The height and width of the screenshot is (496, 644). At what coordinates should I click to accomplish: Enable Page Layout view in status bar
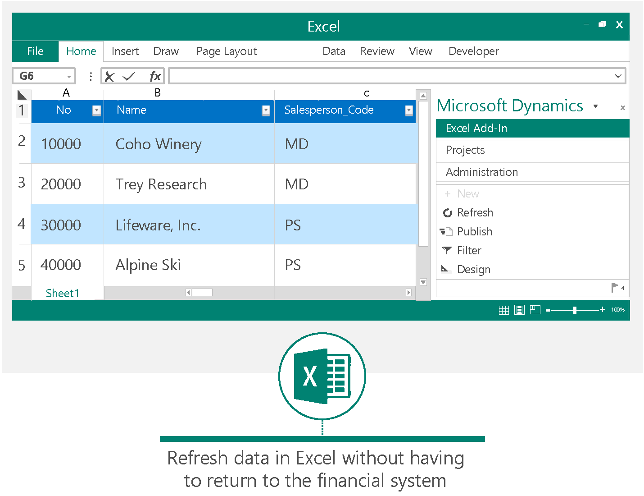(519, 310)
